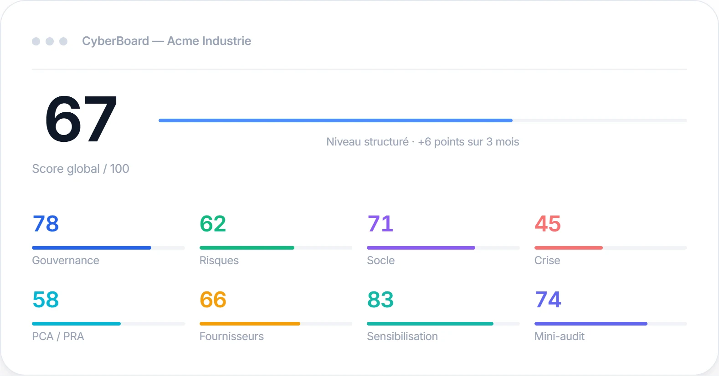Click the Sensibilisation score 83

tap(380, 300)
